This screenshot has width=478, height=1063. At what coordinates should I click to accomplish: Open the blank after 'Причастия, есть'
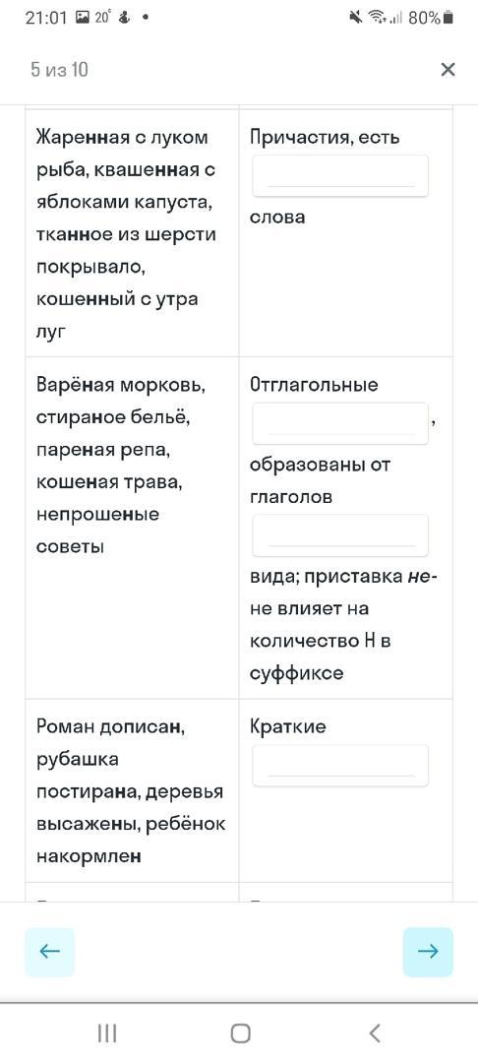(340, 176)
